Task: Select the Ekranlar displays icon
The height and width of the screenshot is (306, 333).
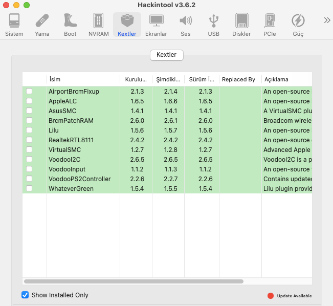Action: pos(156,25)
